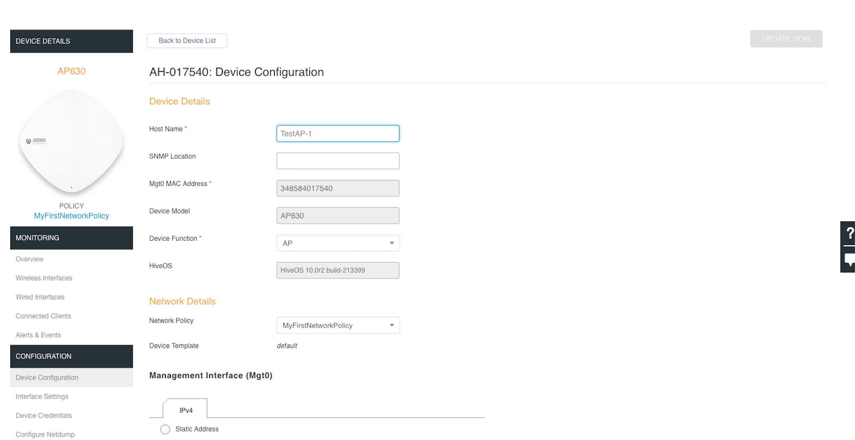
Task: Open Device Credentials in the sidebar
Action: tap(44, 416)
